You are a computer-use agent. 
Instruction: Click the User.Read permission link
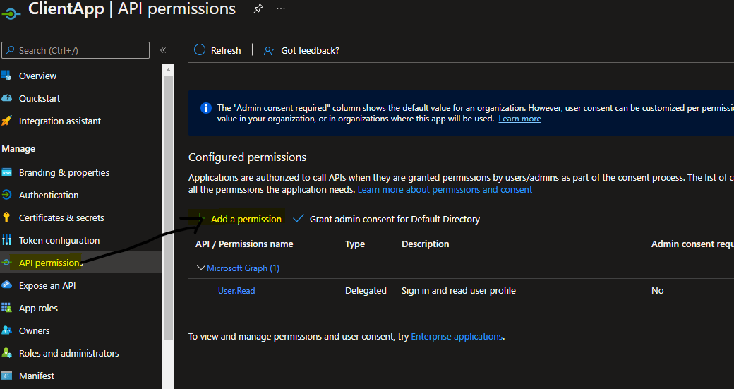pyautogui.click(x=236, y=290)
